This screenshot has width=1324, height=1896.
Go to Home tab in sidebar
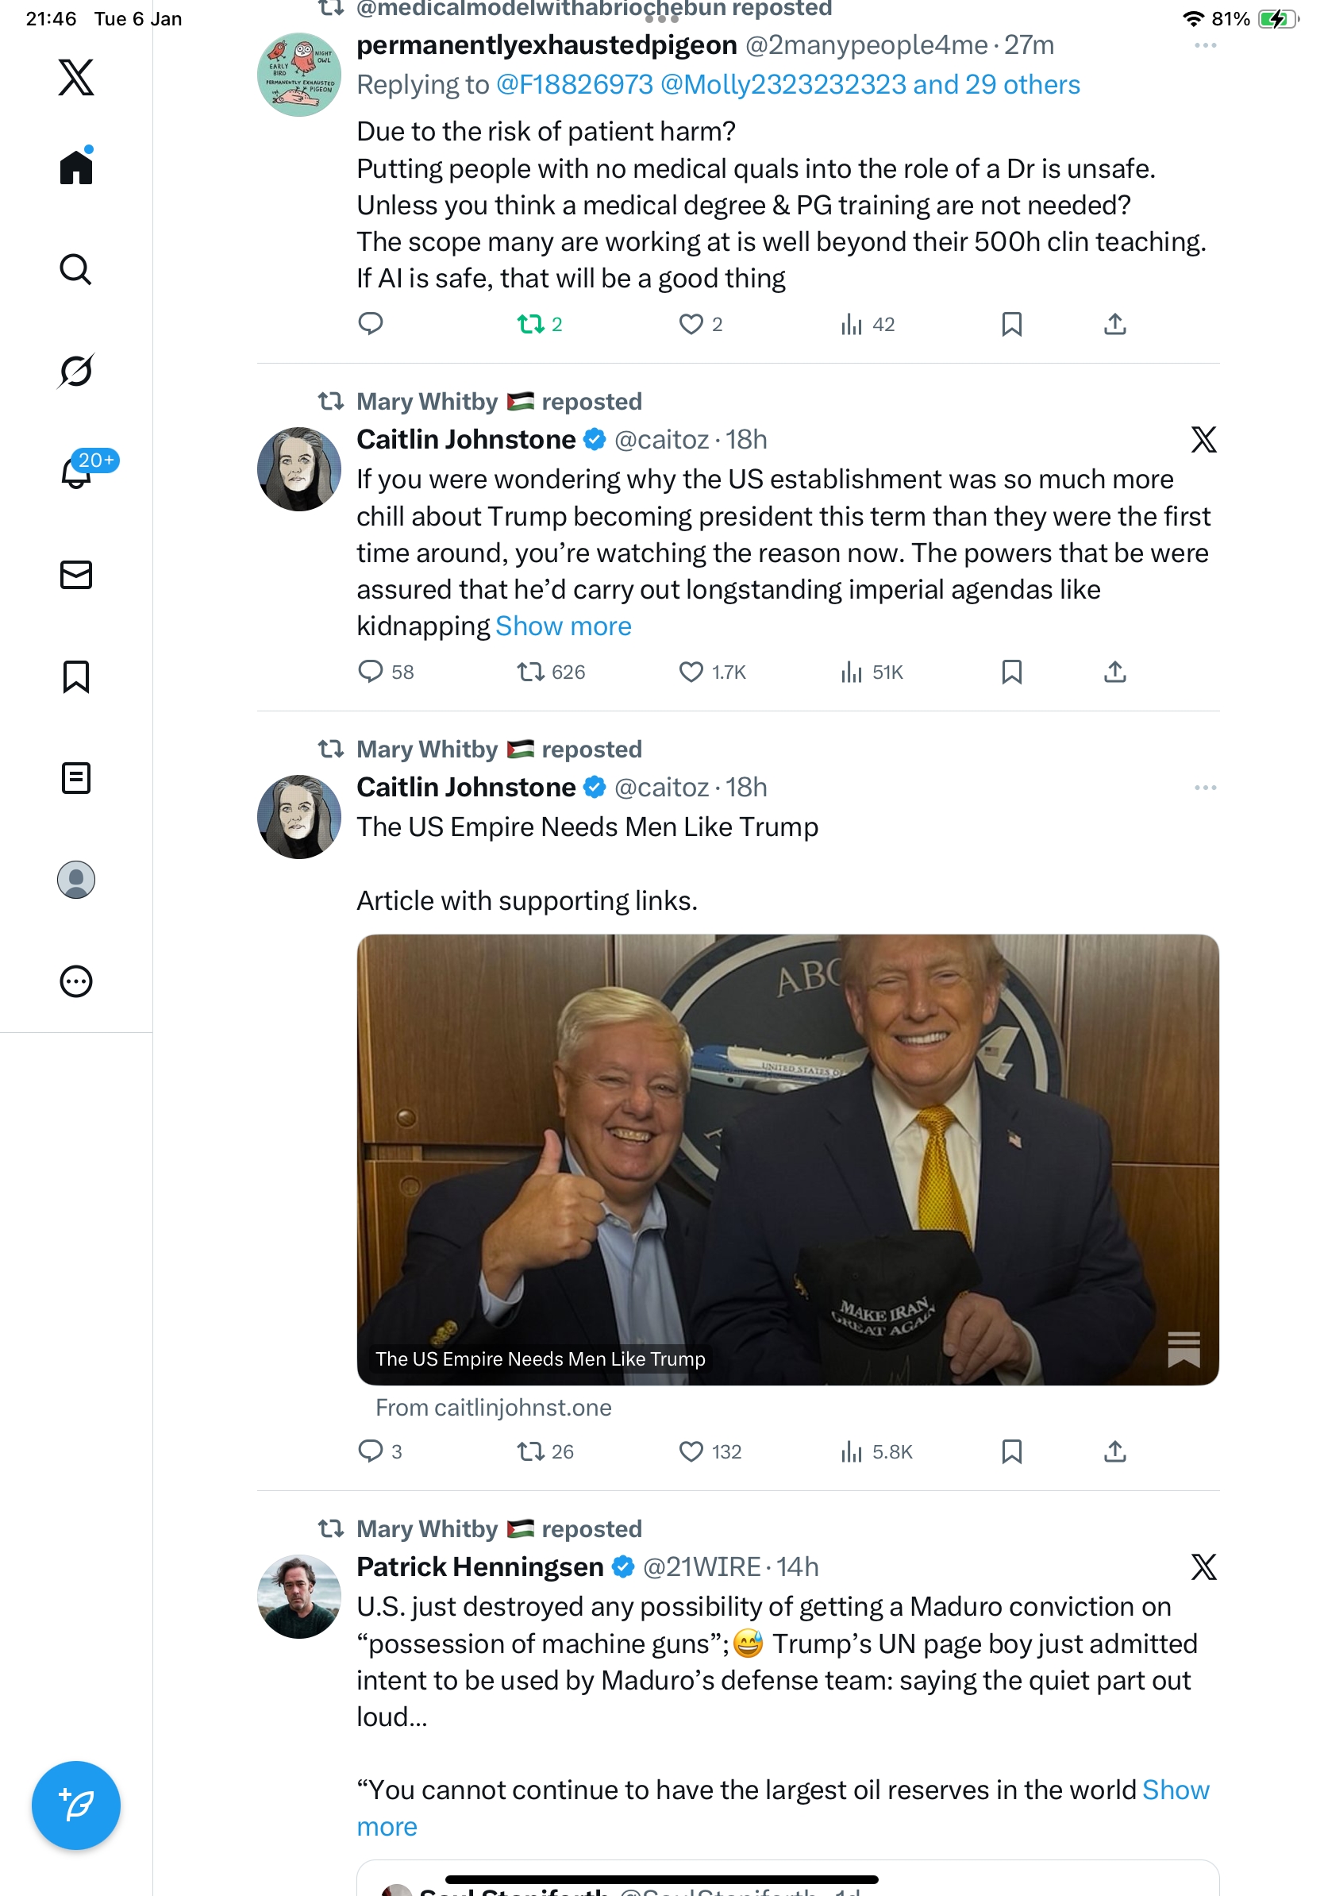coord(76,168)
